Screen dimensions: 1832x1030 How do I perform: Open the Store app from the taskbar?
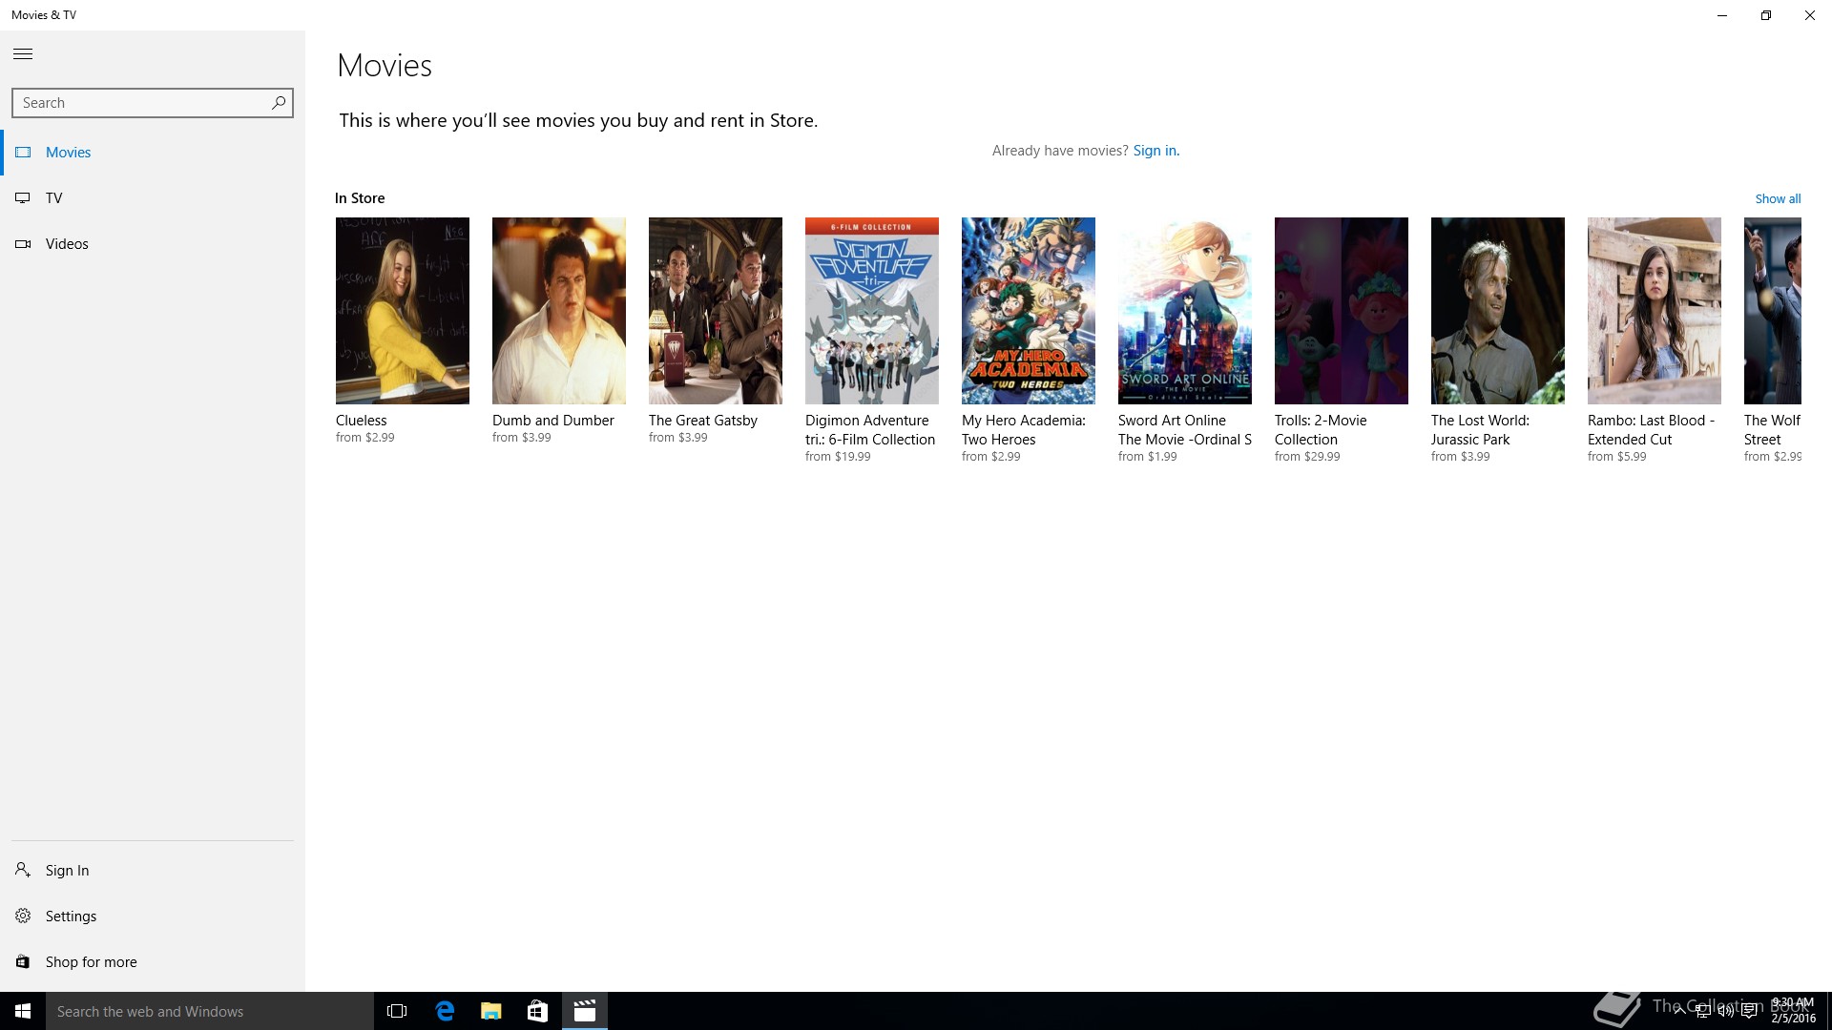point(538,1011)
